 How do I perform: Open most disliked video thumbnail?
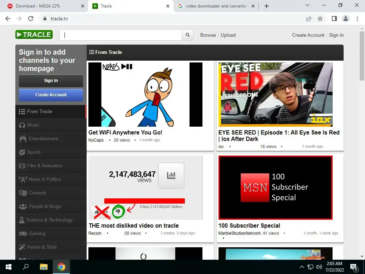(x=145, y=188)
